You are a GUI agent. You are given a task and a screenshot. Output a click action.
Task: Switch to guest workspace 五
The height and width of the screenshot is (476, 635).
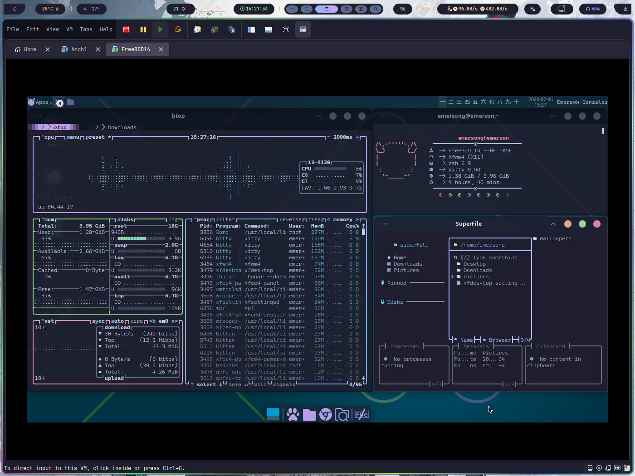[x=475, y=102]
